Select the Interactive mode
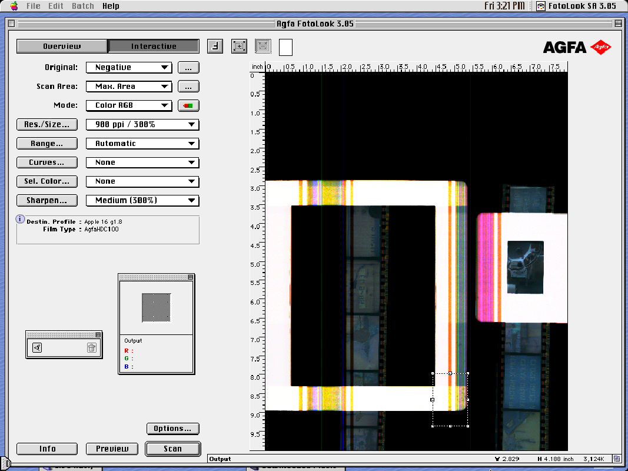 154,46
